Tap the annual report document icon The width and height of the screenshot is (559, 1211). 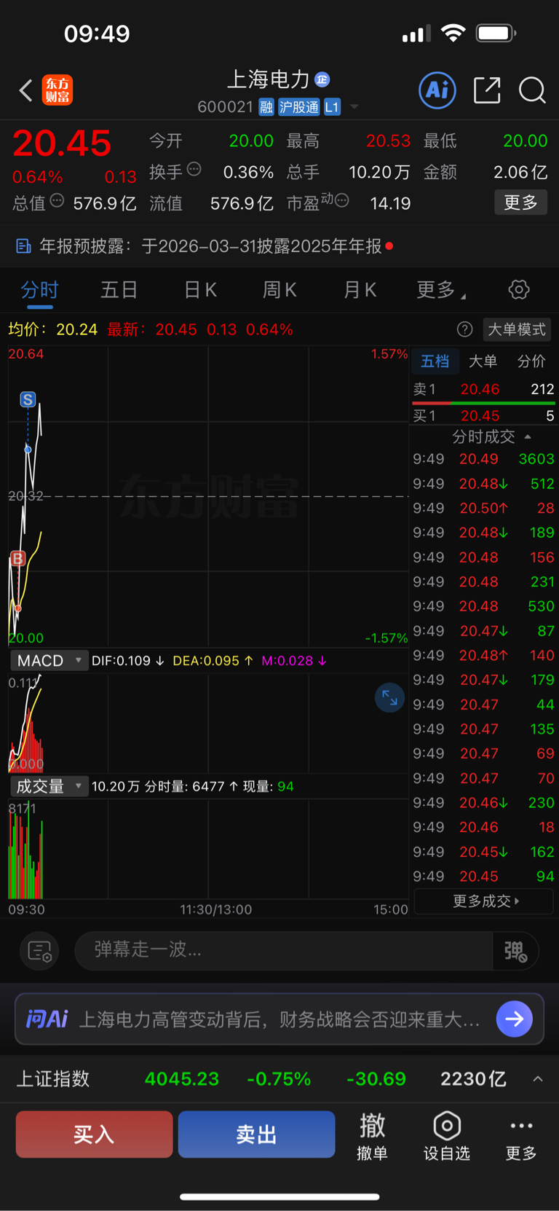tap(23, 246)
